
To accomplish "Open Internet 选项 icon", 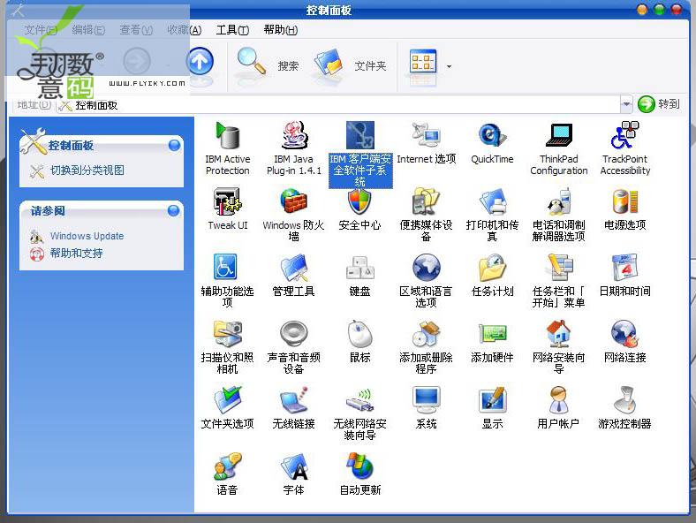I will point(426,135).
